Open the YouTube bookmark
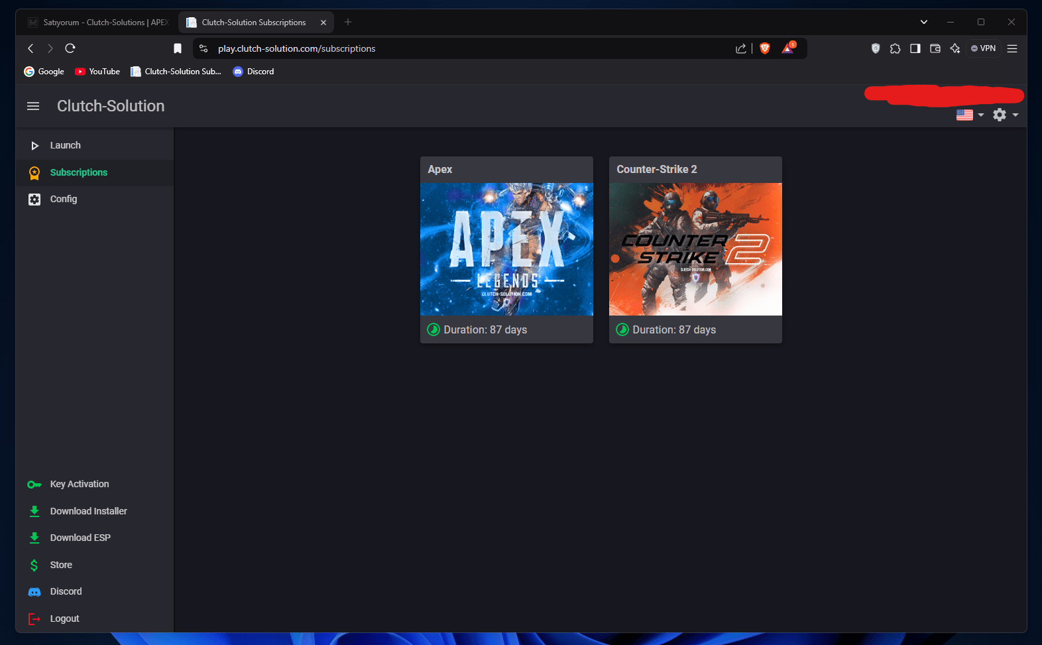Screen dimensions: 1042x645 click(97, 72)
